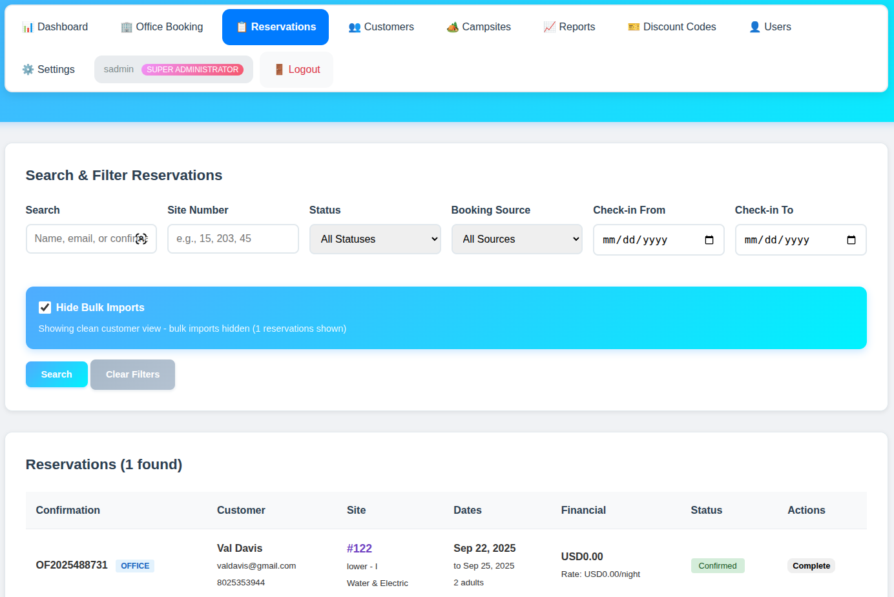Click the Confirmation column header
The image size is (894, 597).
(68, 511)
